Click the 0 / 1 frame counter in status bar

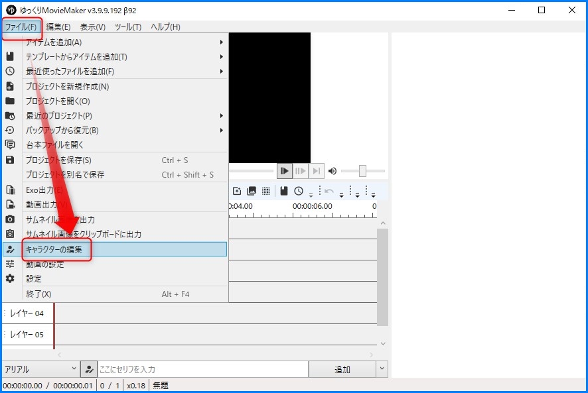pyautogui.click(x=110, y=386)
